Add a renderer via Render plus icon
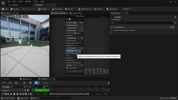This screenshot has width=178, height=100. point(82,65)
